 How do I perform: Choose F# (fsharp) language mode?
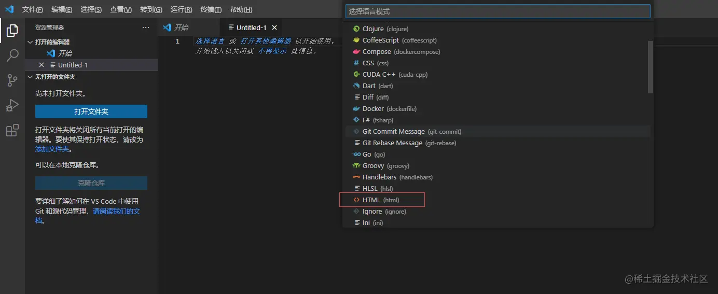point(498,120)
